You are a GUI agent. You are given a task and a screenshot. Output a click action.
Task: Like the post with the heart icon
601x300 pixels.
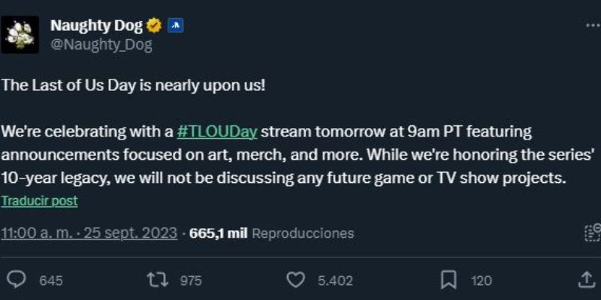coord(296,280)
